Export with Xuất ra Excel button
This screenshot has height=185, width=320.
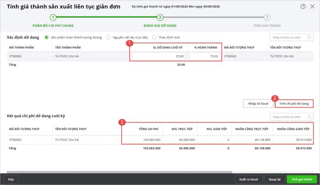coord(249,179)
